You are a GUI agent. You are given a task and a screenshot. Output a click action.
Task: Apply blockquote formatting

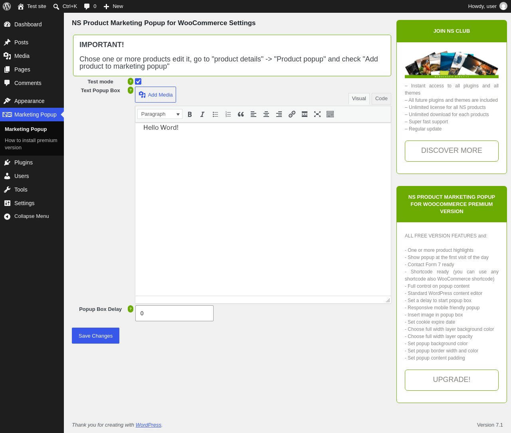point(241,114)
